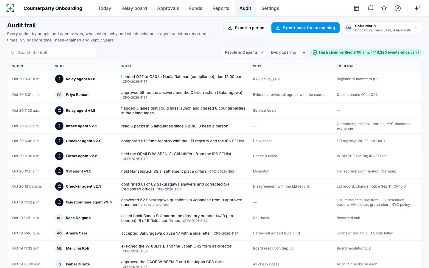Open the People and agents filter dropdown

[243, 52]
